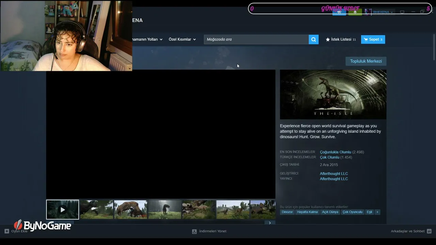Open Çok Olumlu Turkish reviews link

[329, 157]
